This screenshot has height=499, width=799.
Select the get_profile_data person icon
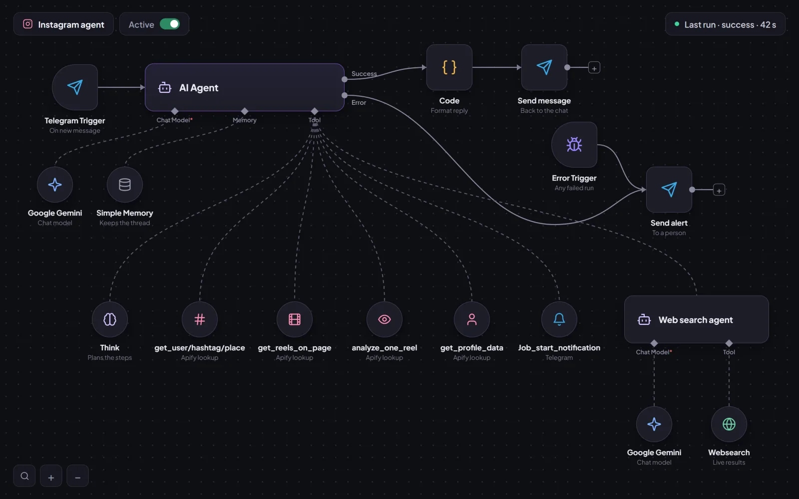tap(472, 319)
